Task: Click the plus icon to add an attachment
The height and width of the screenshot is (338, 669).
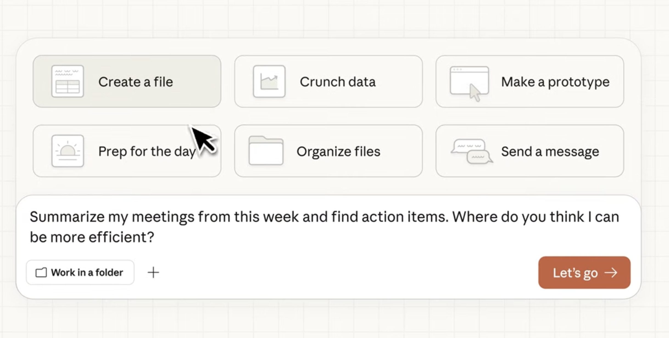Action: [x=153, y=272]
